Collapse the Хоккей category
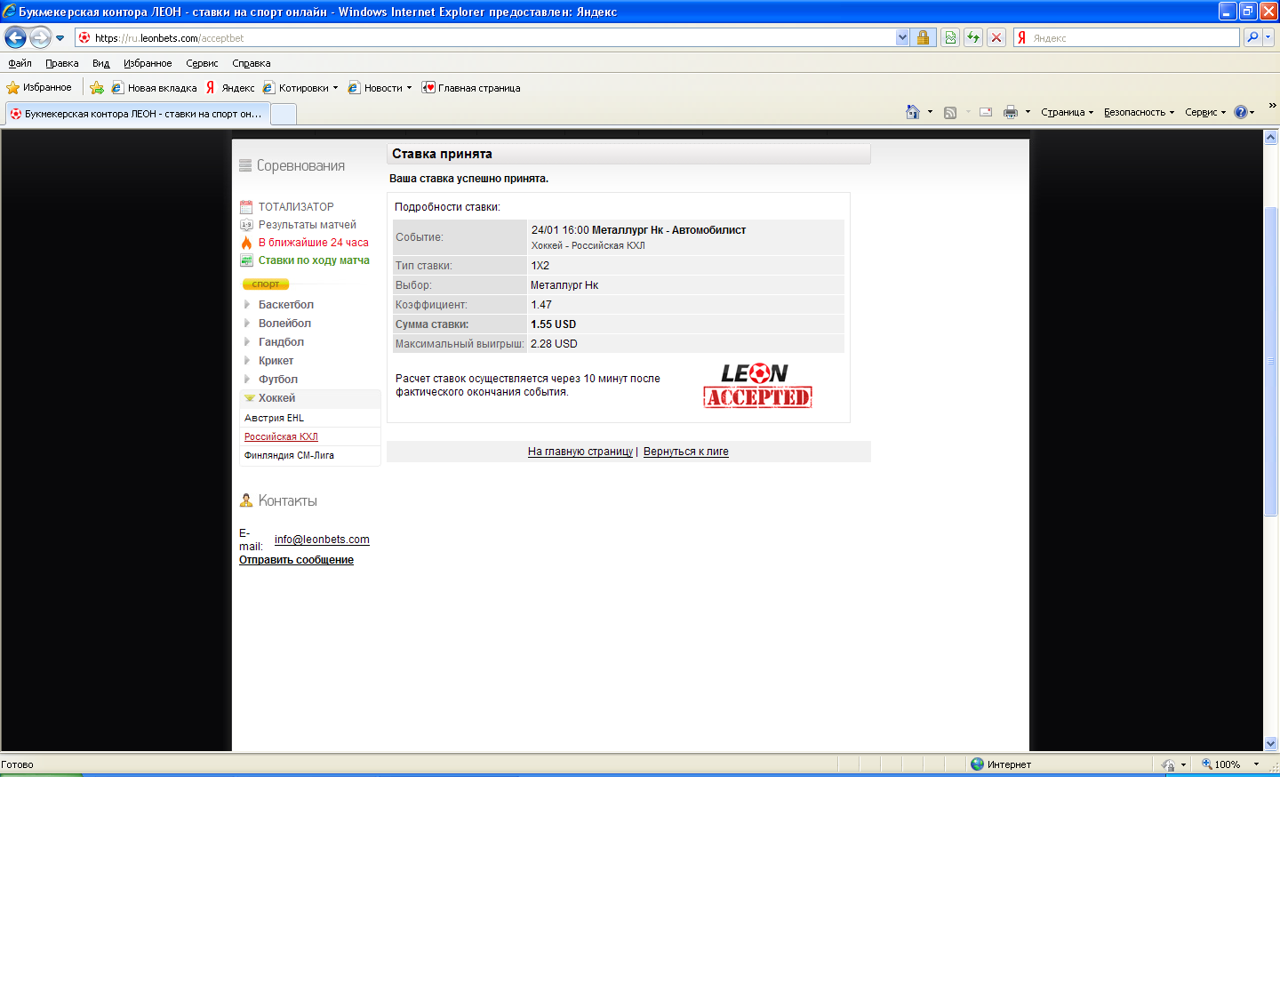1280x1008 pixels. click(x=276, y=398)
